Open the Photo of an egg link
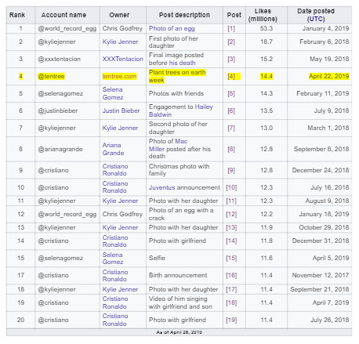Screen dimensions: 359x344 tap(172, 28)
